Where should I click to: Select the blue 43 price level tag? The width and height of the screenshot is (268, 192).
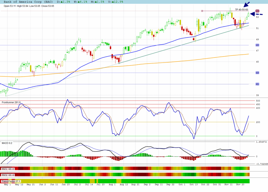point(258,73)
